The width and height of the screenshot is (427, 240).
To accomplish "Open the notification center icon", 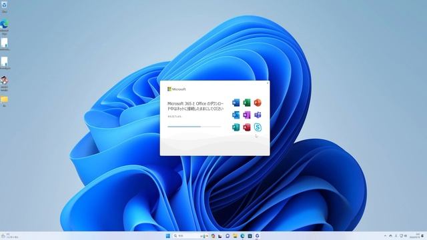I will pos(422,235).
